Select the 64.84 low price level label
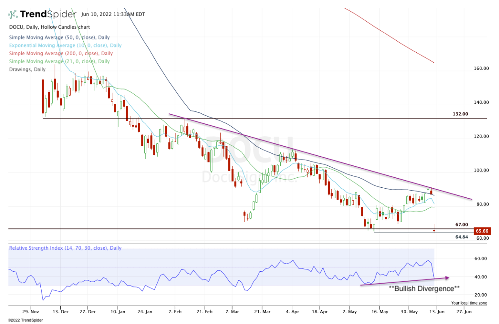Image resolution: width=499 pixels, height=324 pixels. coord(462,237)
